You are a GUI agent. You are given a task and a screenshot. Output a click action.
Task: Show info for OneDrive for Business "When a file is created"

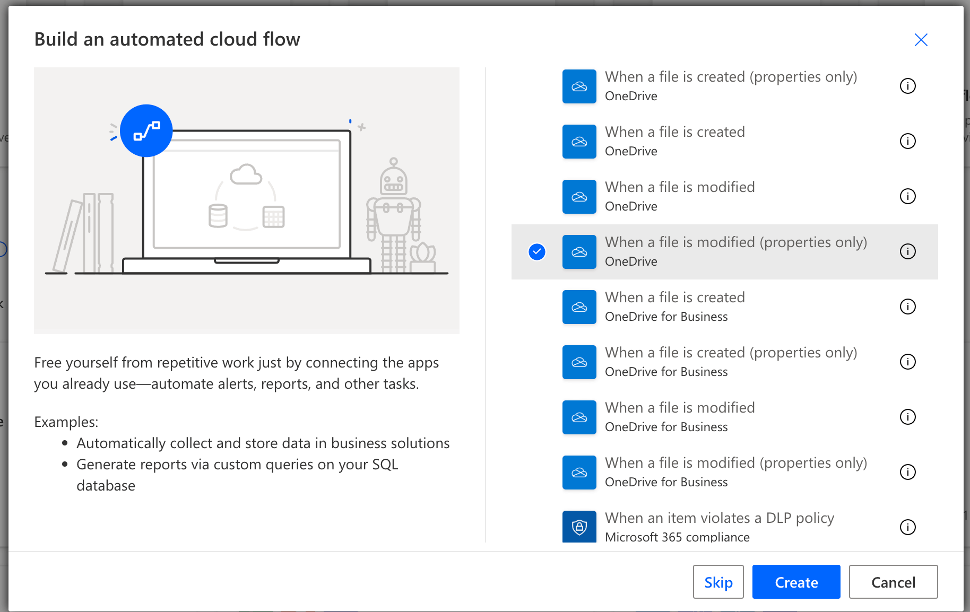click(x=908, y=307)
